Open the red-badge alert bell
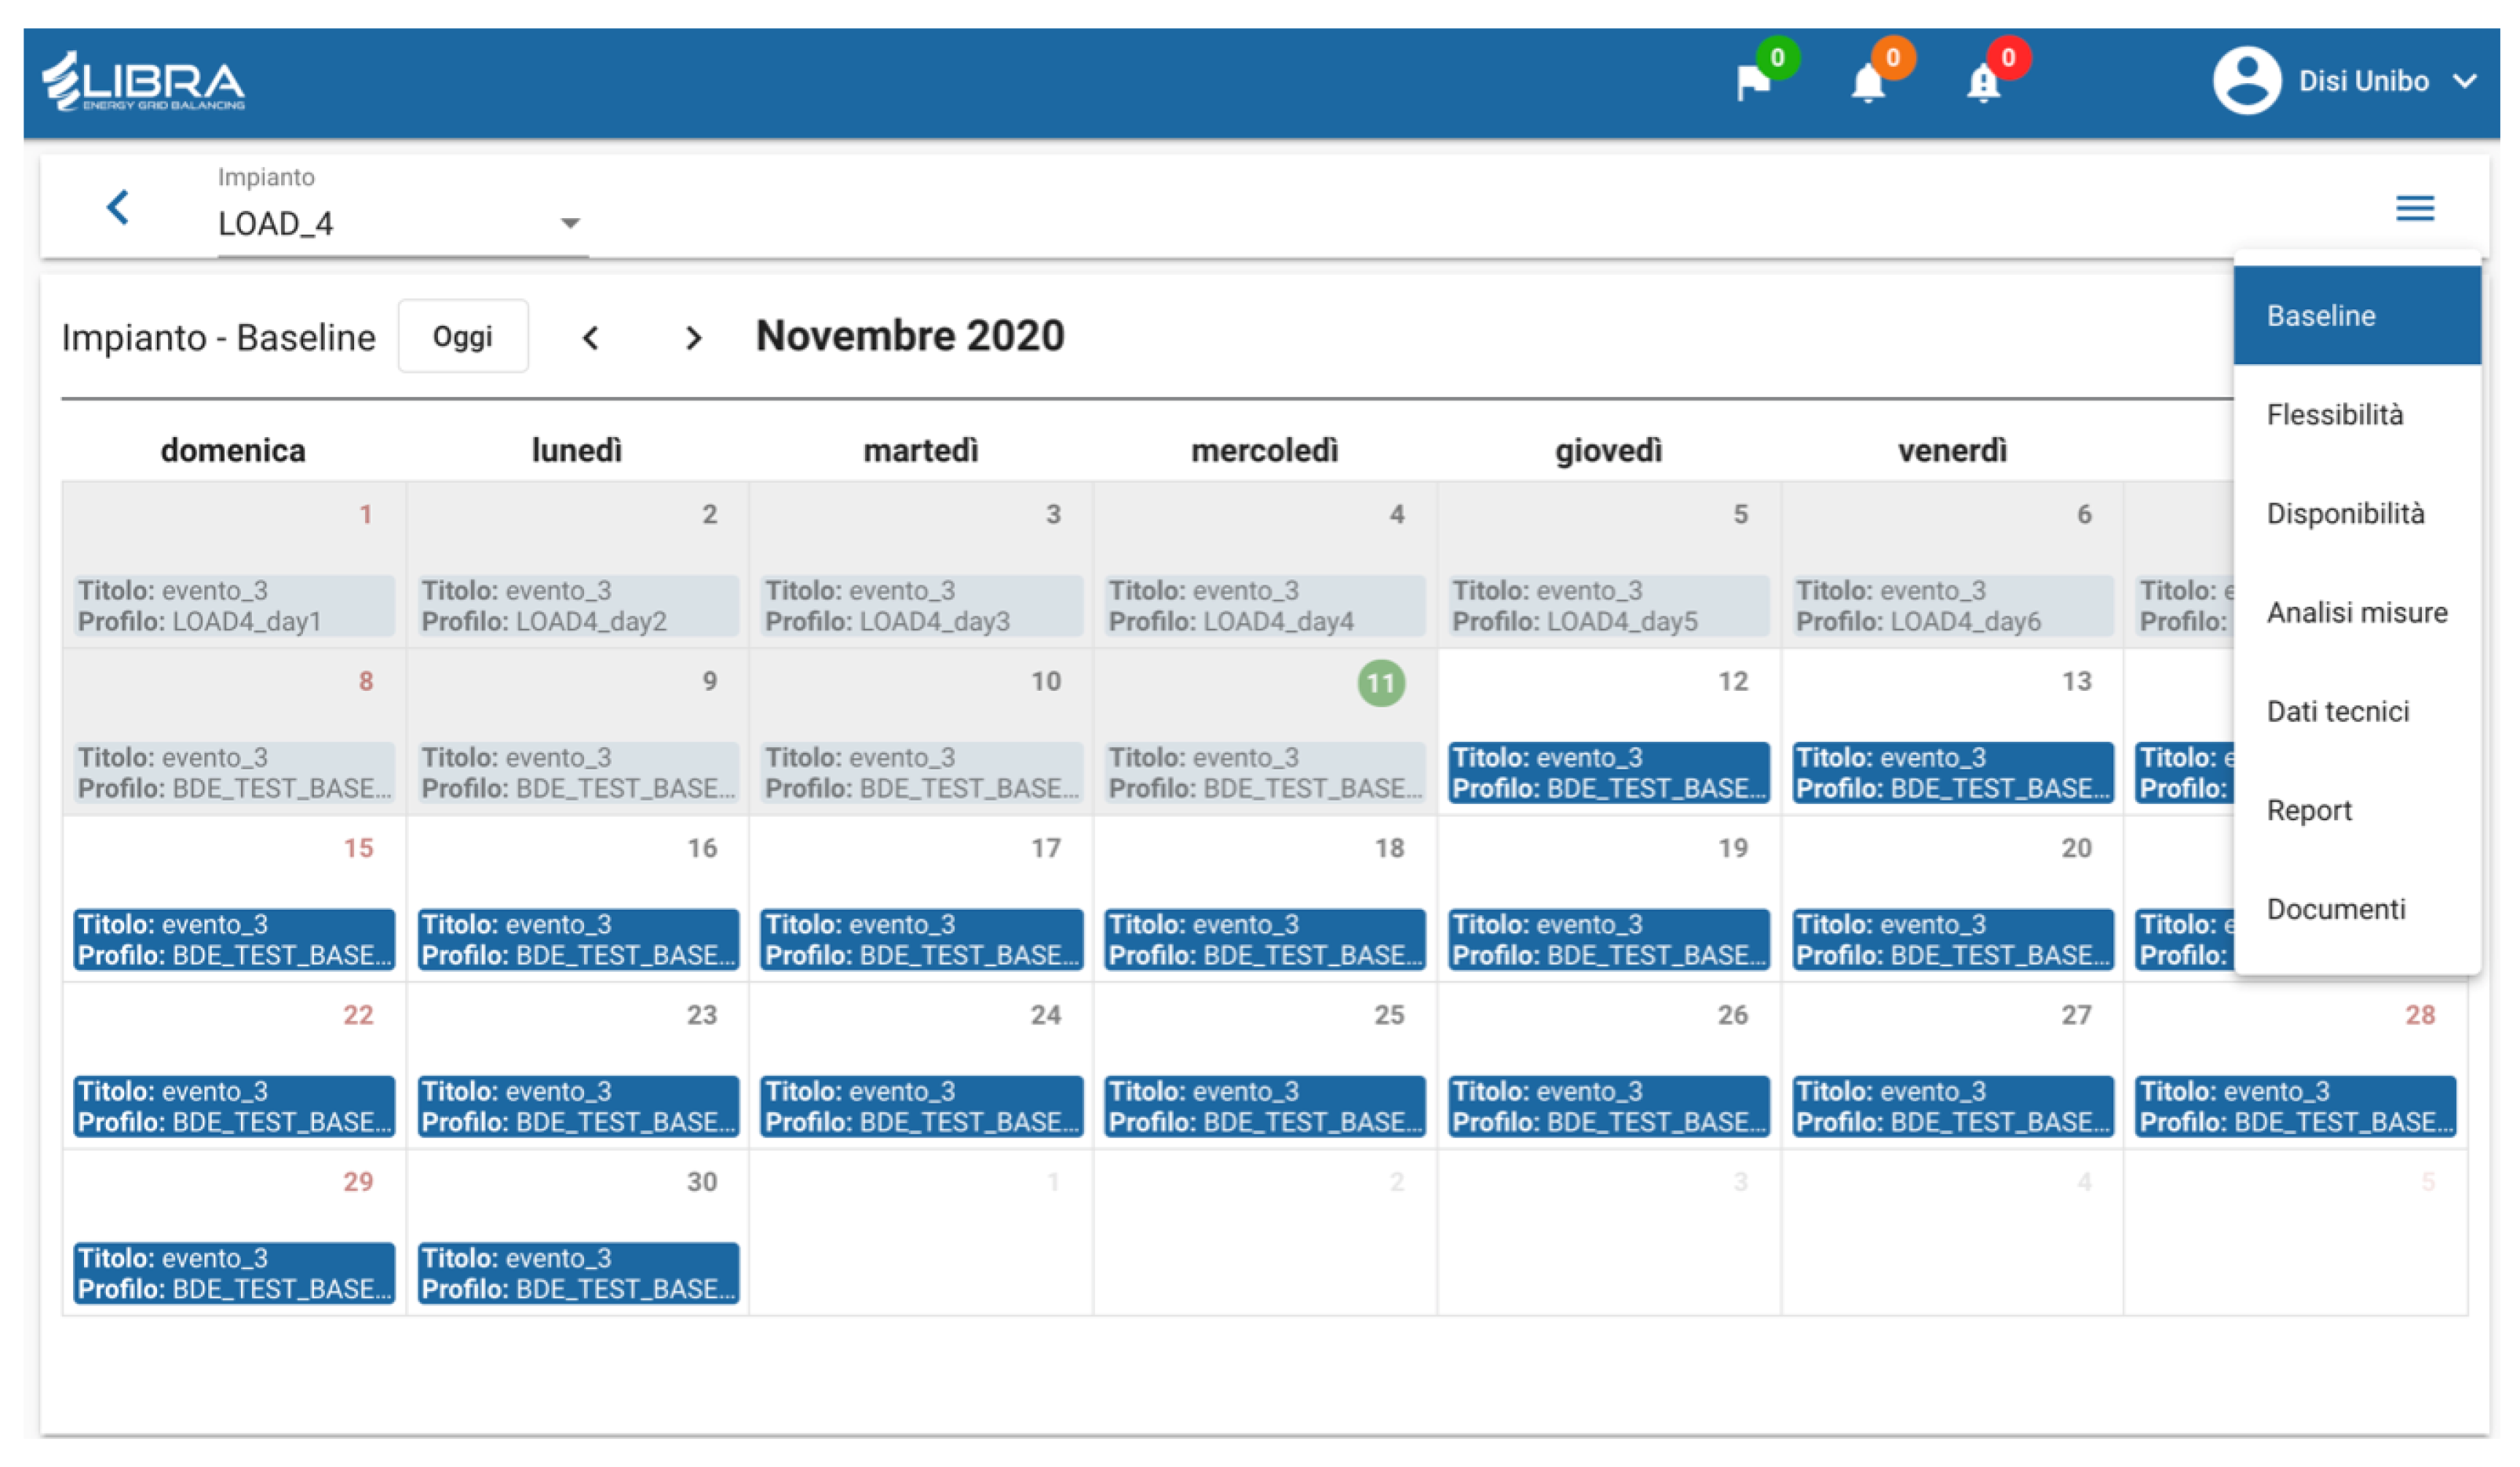Viewport: 2520px width, 1467px height. 1983,83
